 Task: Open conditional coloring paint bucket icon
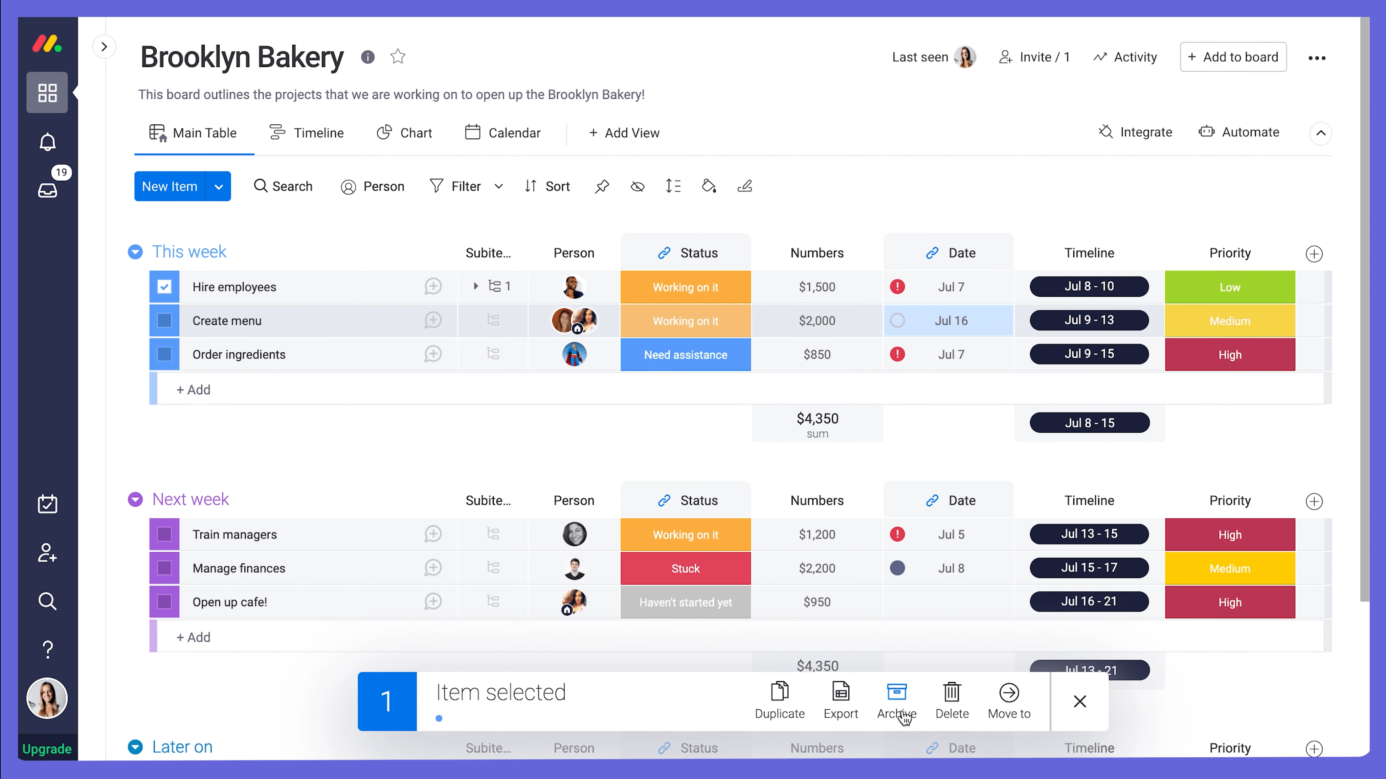coord(709,187)
